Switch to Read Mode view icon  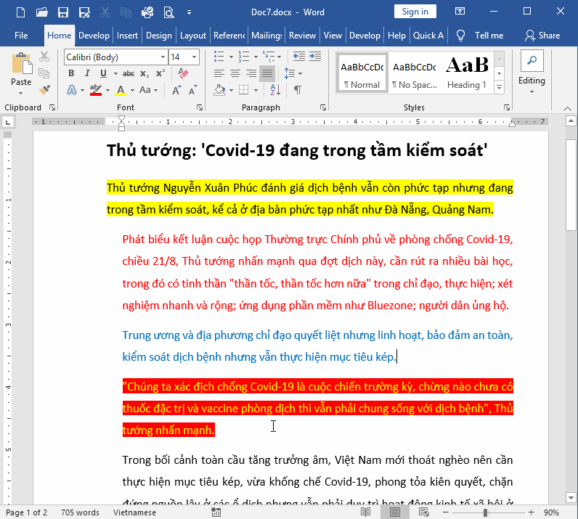[365, 512]
